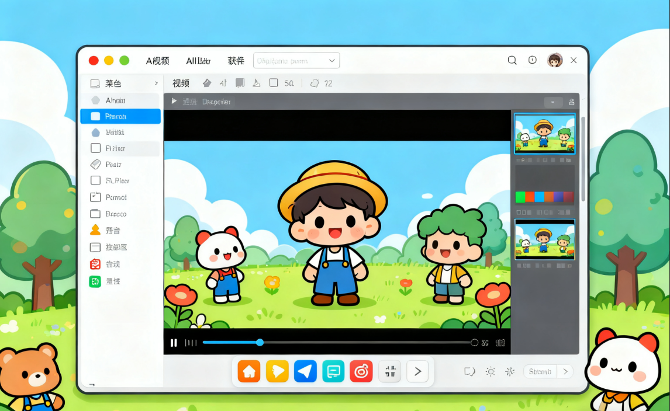670x411 pixels.
Task: Open the blue paper-plane send icon
Action: tap(305, 371)
